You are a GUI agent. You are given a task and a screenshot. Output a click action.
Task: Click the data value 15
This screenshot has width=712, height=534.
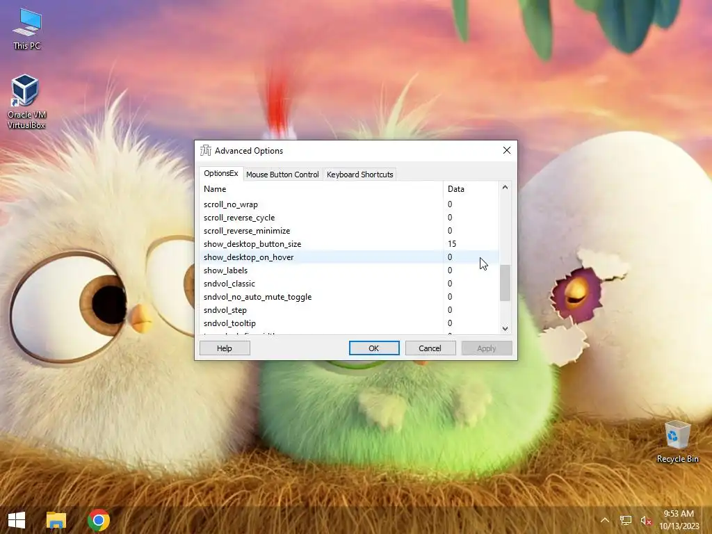coord(452,244)
